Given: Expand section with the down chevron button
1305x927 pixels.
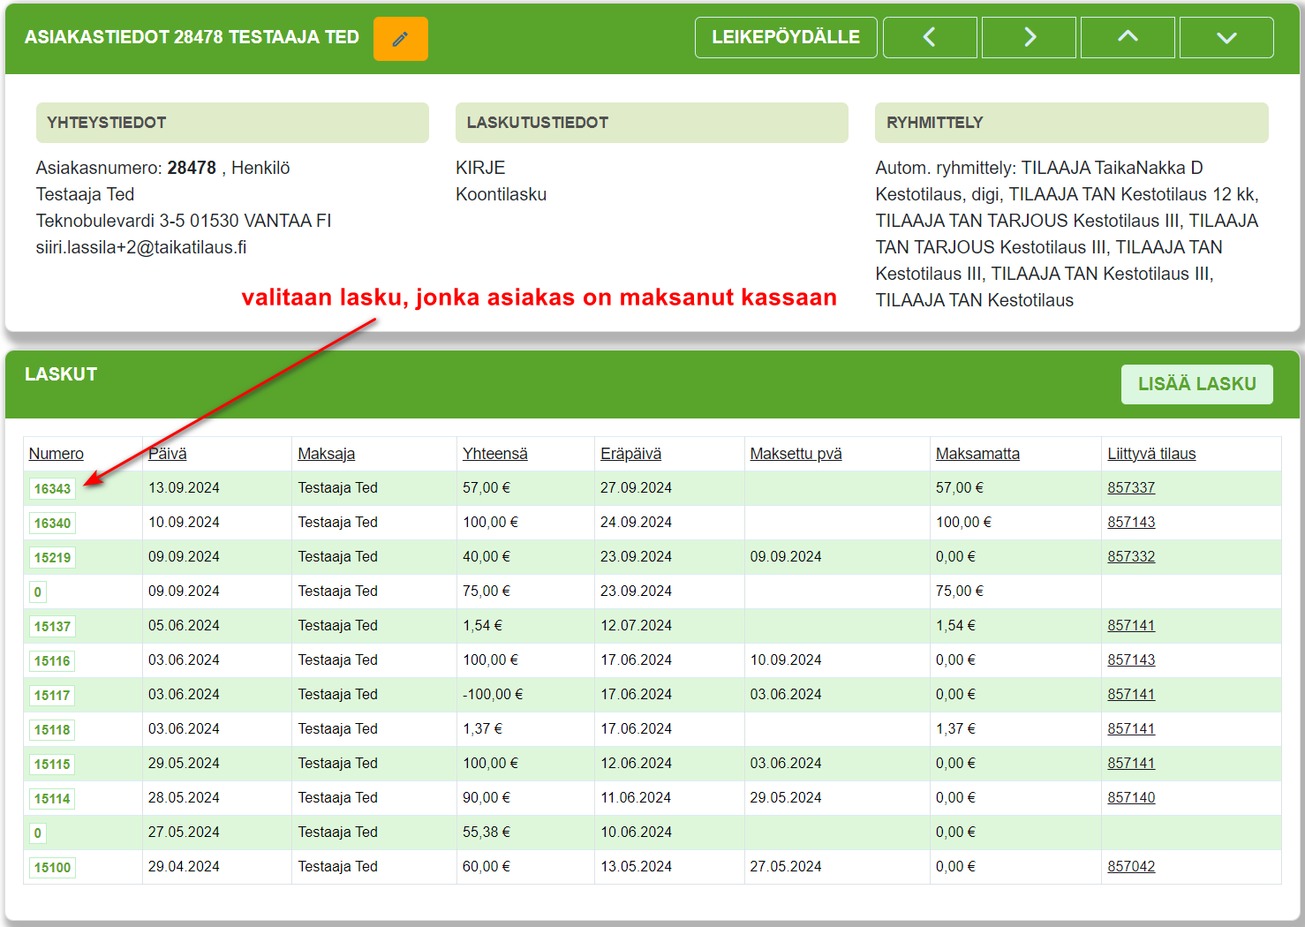Looking at the screenshot, I should pyautogui.click(x=1226, y=37).
